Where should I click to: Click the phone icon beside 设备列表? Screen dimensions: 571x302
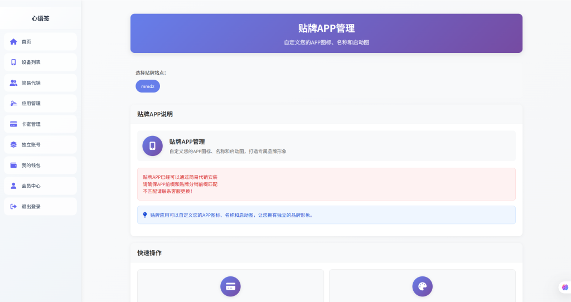click(13, 62)
